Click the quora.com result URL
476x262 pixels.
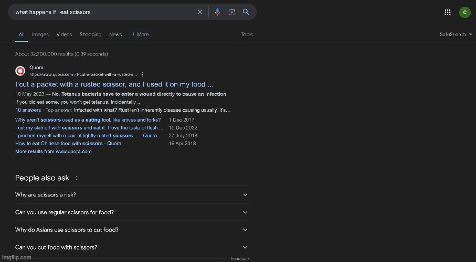point(83,74)
